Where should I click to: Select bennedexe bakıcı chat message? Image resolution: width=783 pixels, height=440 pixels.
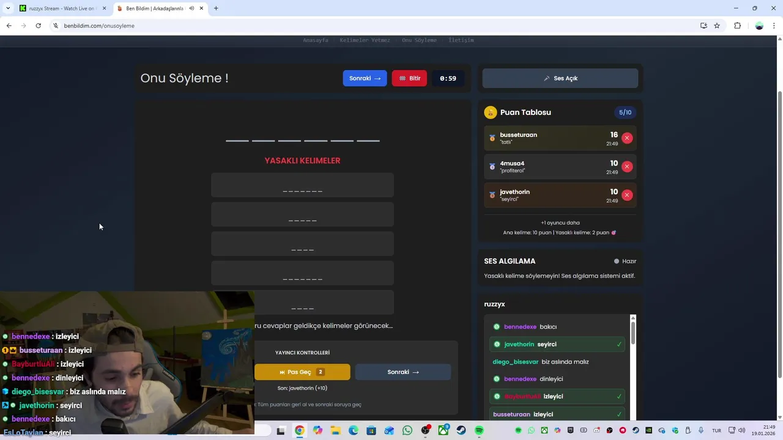click(x=557, y=327)
